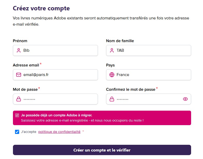Viewport: 203px width, 159px height.
Task: Show password with the eye icon
Action: (x=185, y=99)
